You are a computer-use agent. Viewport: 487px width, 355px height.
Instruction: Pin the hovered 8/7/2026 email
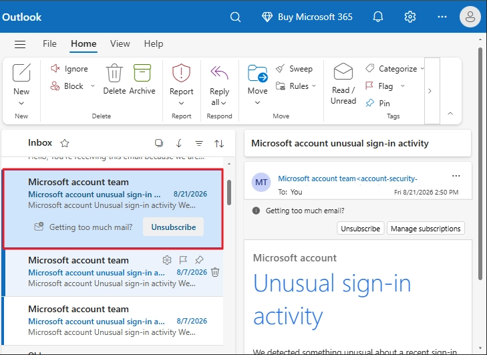pos(199,259)
